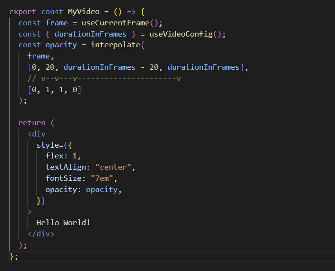Click 'frame,' argument line inside interpolate
Viewport: 335px width, 271px height.
[x=41, y=56]
